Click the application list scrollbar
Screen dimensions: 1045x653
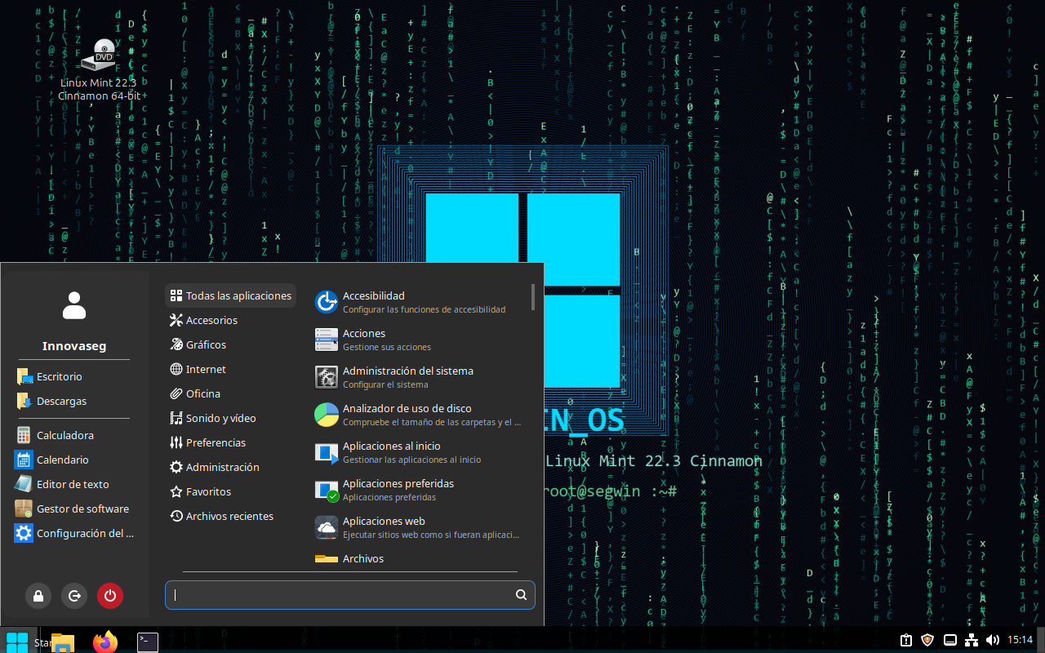pos(533,297)
